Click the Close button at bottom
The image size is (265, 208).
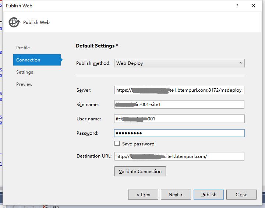241,194
